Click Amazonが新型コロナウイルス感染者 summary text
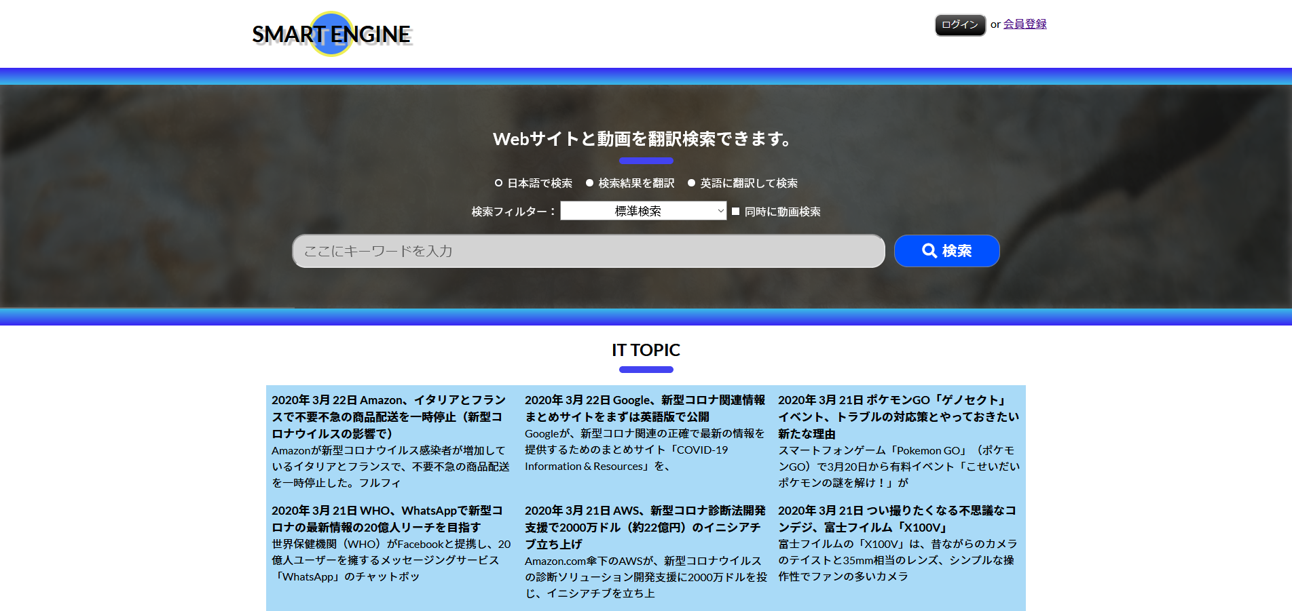Screen dimensions: 1292x611 (x=390, y=467)
